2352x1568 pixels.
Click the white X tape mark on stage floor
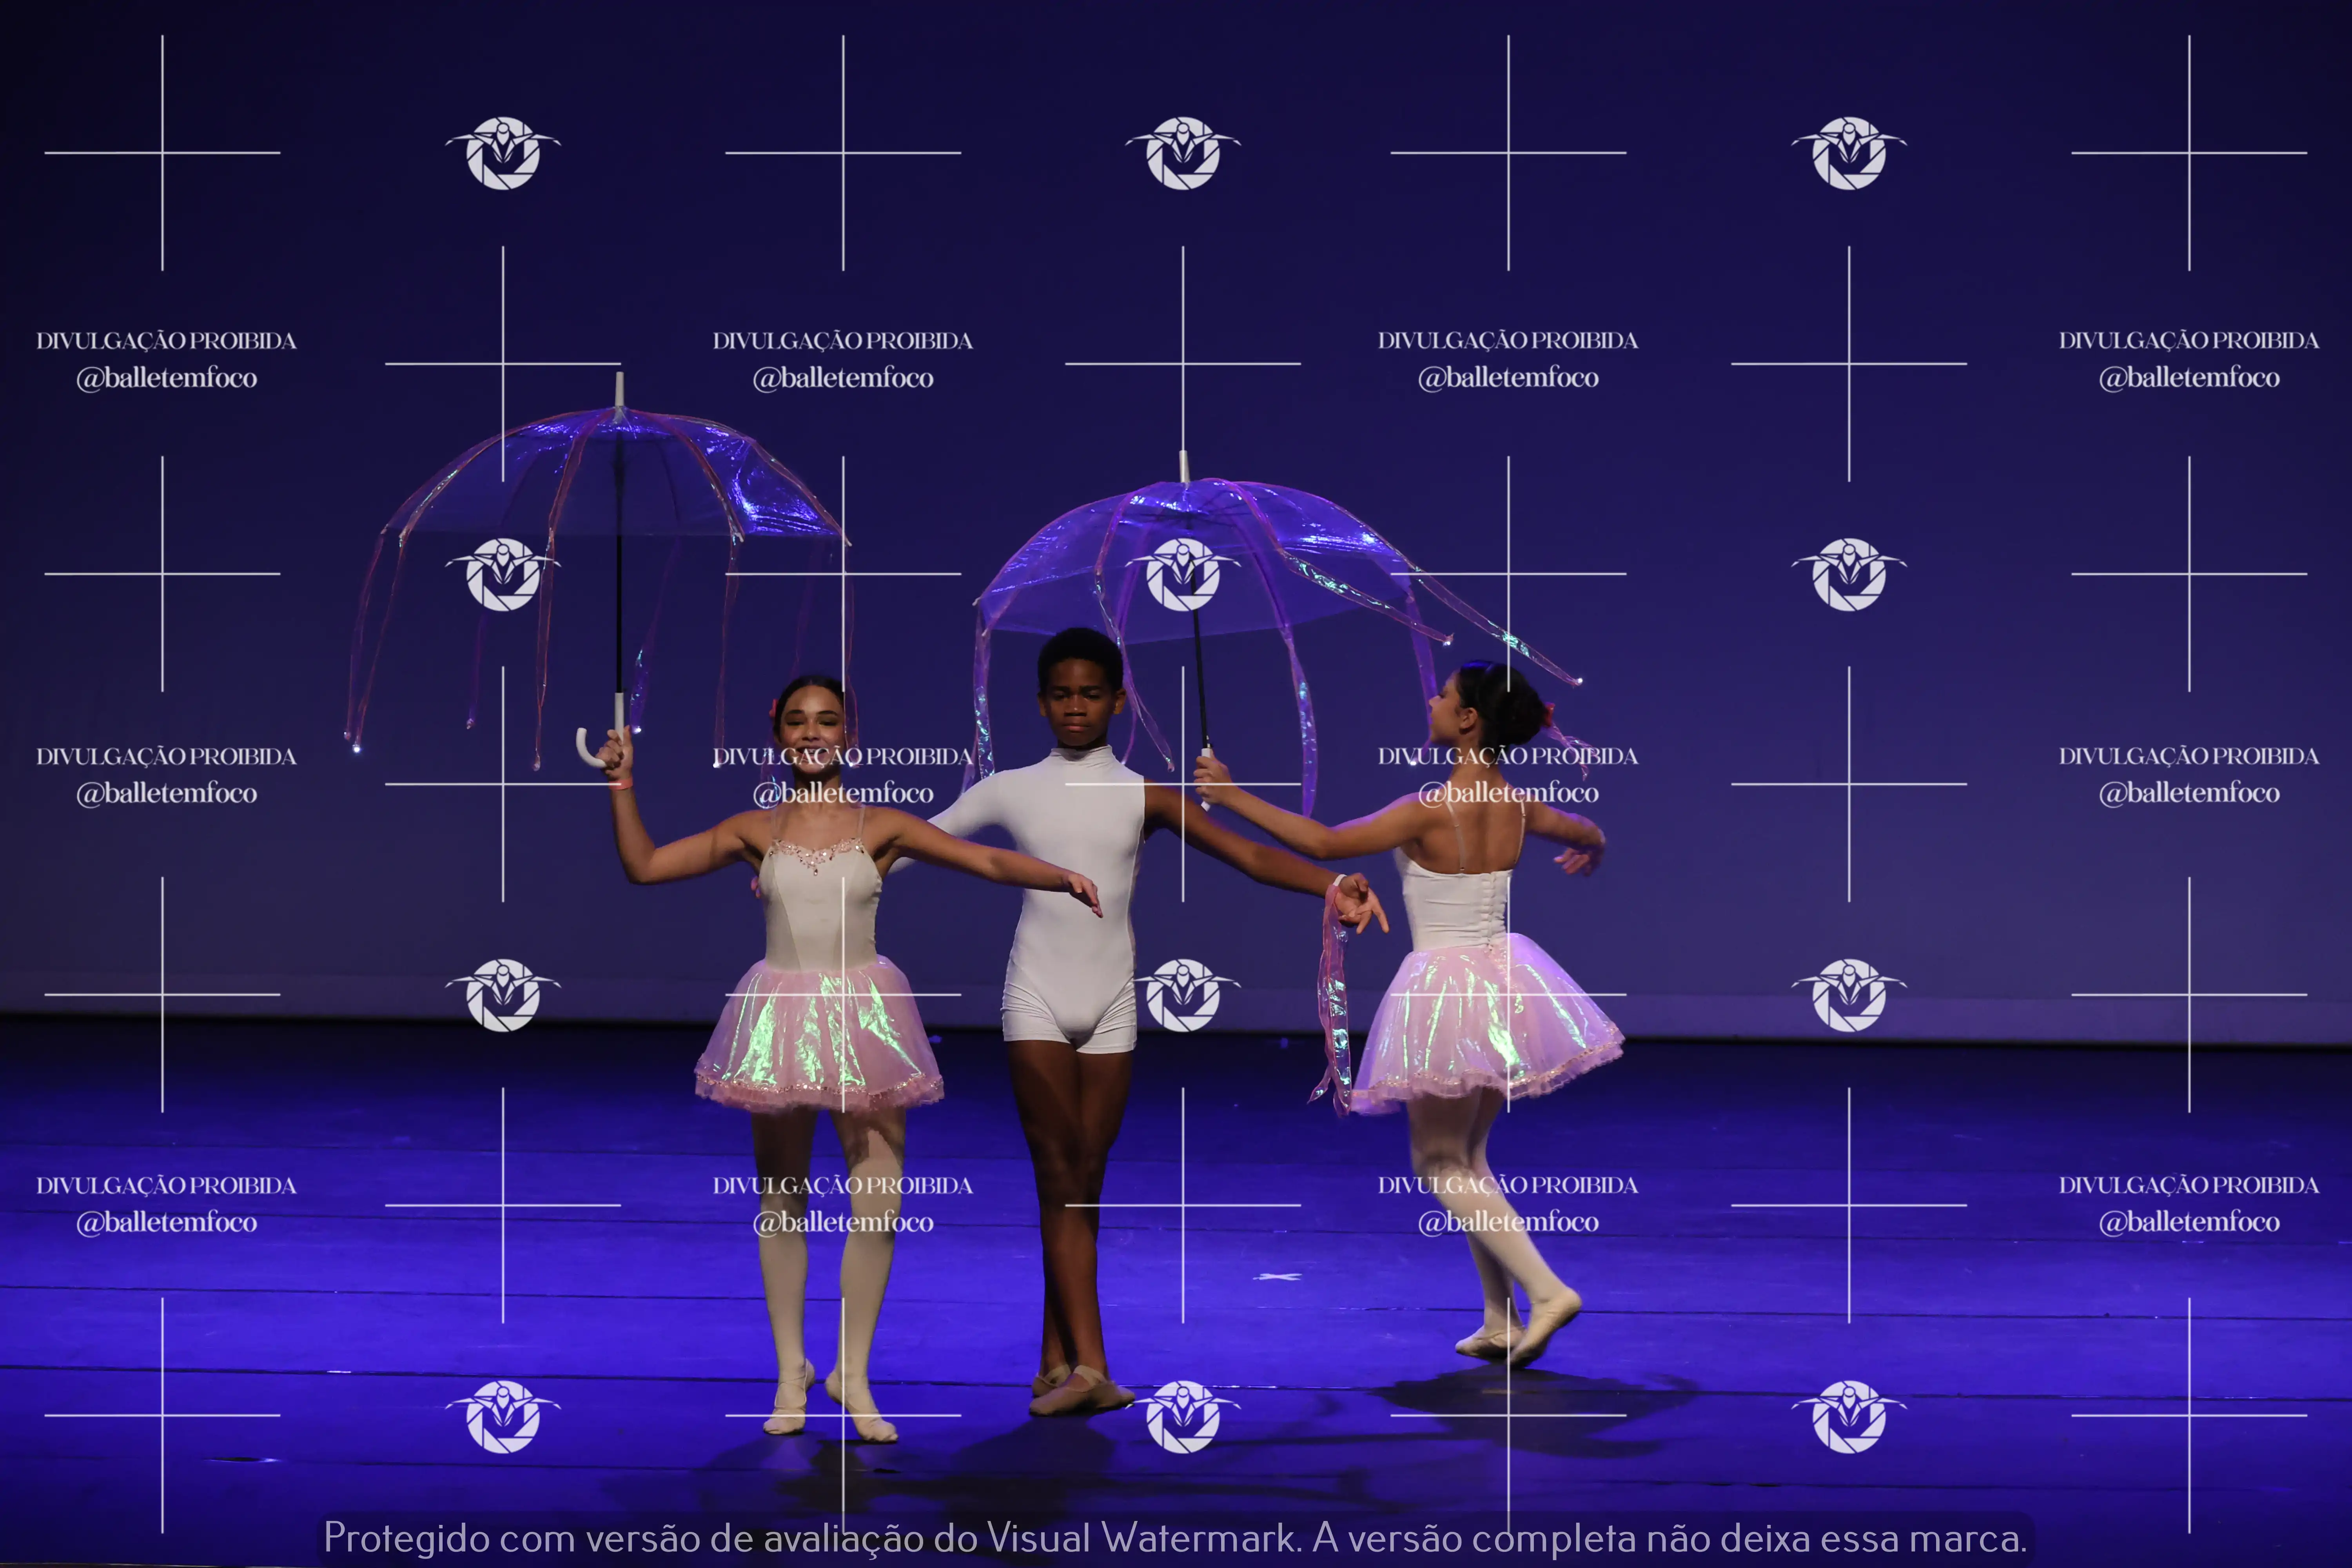coord(1277,1277)
